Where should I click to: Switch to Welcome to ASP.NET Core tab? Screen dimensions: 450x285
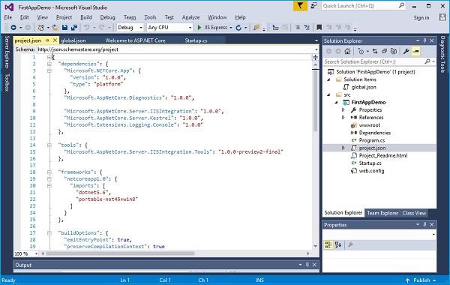pos(135,40)
